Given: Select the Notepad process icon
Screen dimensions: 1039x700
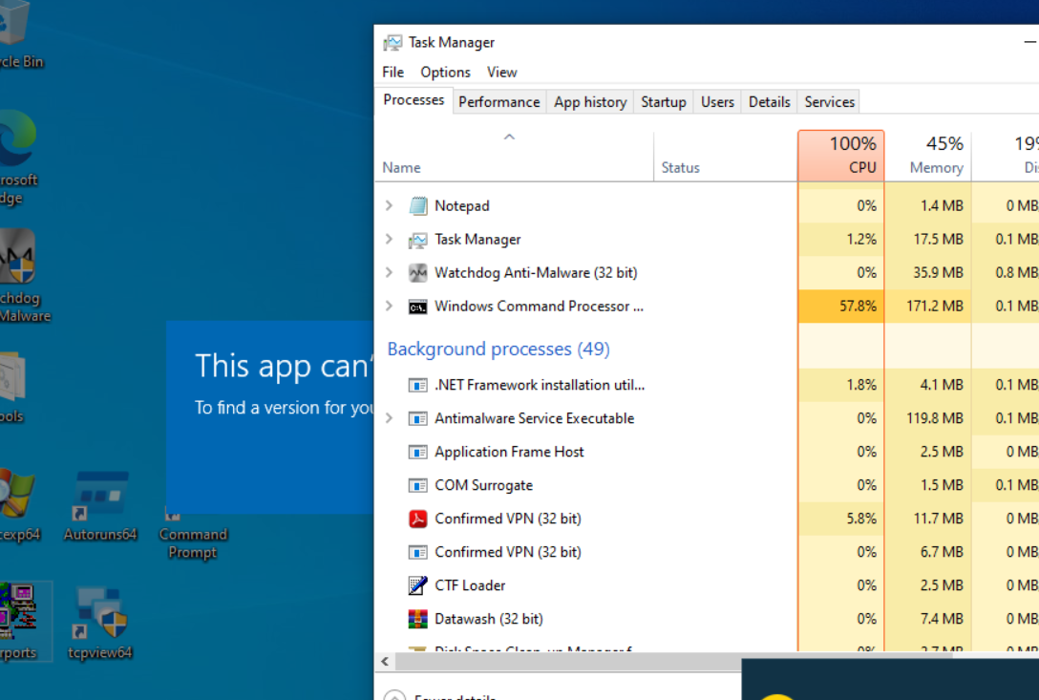Looking at the screenshot, I should [x=417, y=205].
